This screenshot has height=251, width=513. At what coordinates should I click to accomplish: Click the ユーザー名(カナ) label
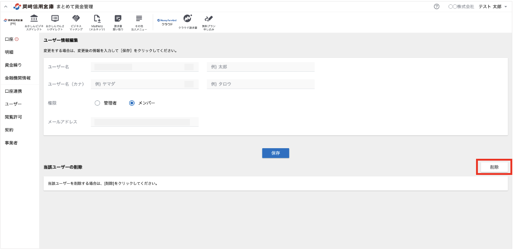tap(66, 84)
